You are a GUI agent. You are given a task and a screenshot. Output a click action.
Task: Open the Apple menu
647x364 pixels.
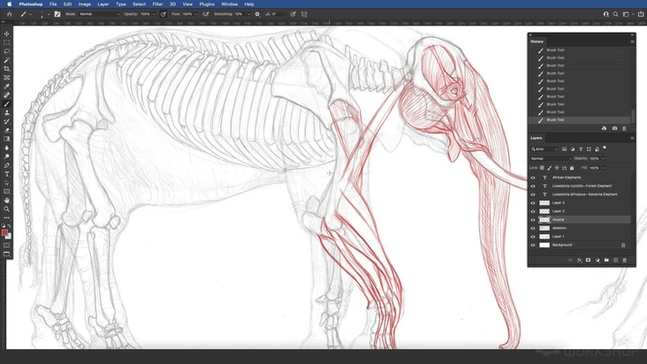coord(9,4)
